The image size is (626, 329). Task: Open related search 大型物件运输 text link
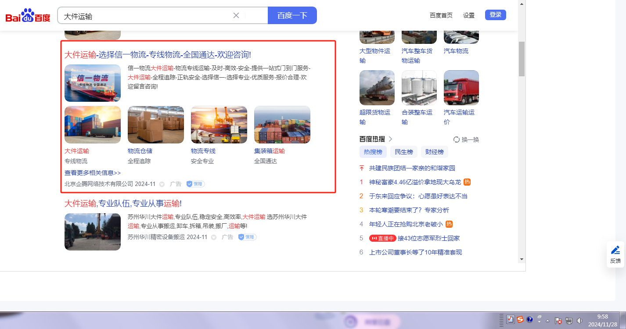pos(375,56)
